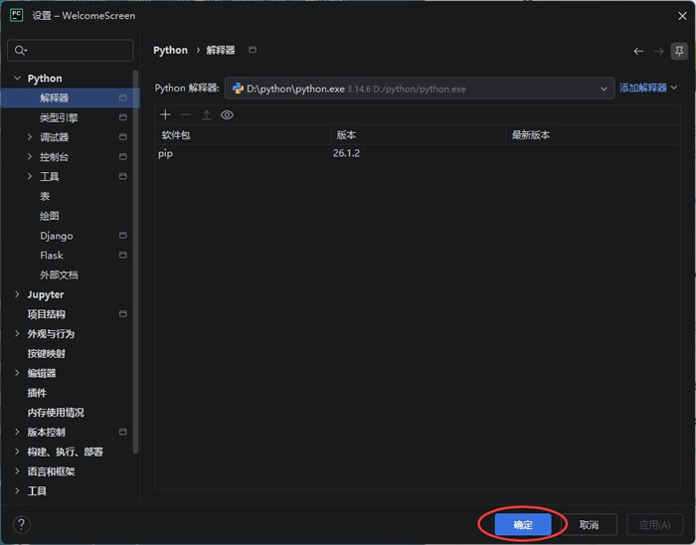This screenshot has width=696, height=545.
Task: Click the marker icon on 控制台 row
Action: (x=123, y=157)
